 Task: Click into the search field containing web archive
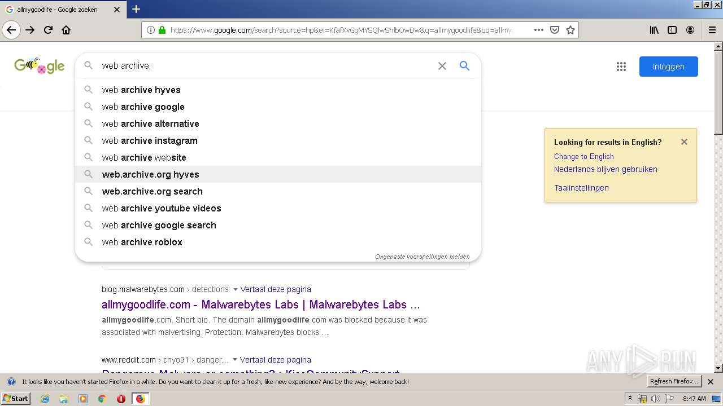click(265, 66)
